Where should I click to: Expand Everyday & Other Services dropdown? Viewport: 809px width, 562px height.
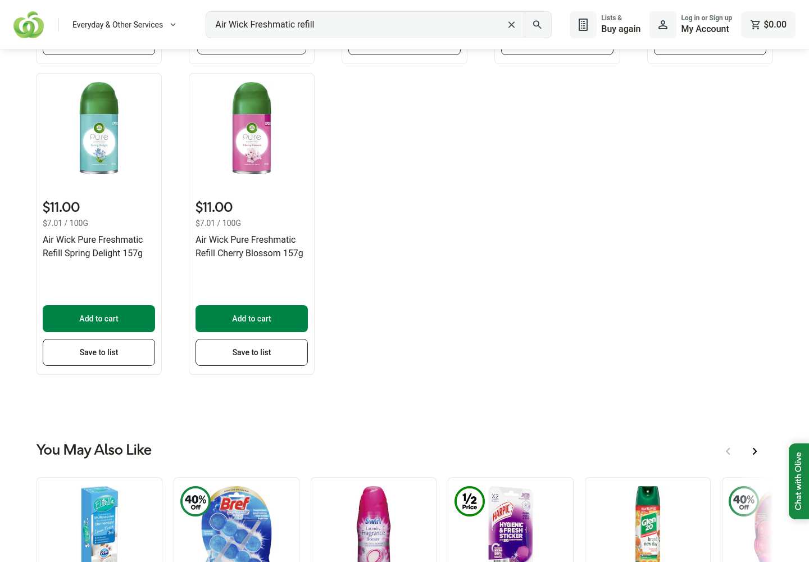point(124,25)
